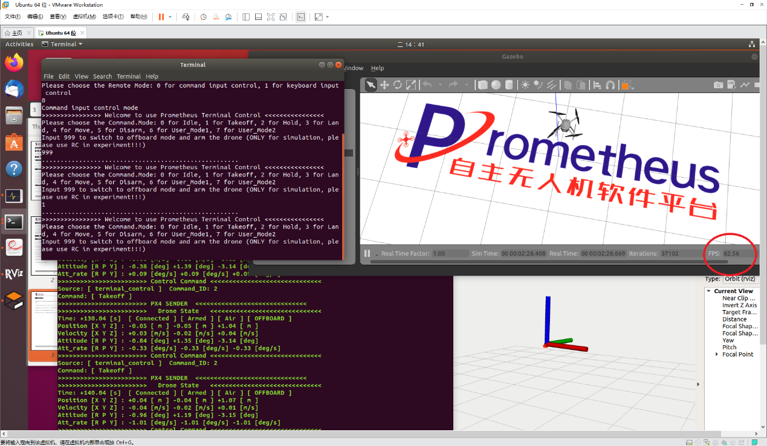Switch to the 主页 tab in VMware

17,33
